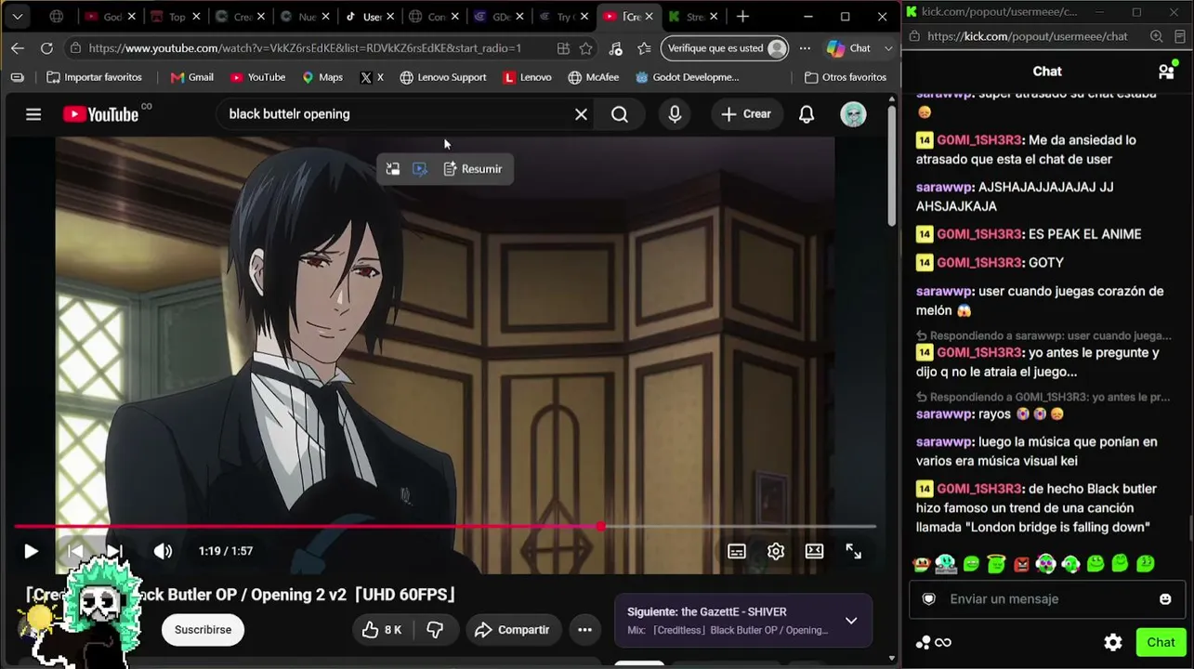Open Kick chat settings gear

1113,642
